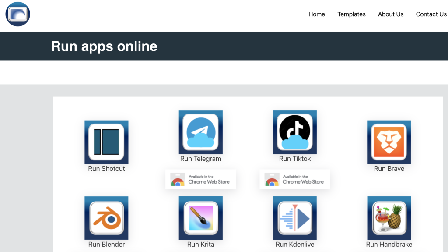
Task: Click the Run Krita link text
Action: (x=200, y=244)
